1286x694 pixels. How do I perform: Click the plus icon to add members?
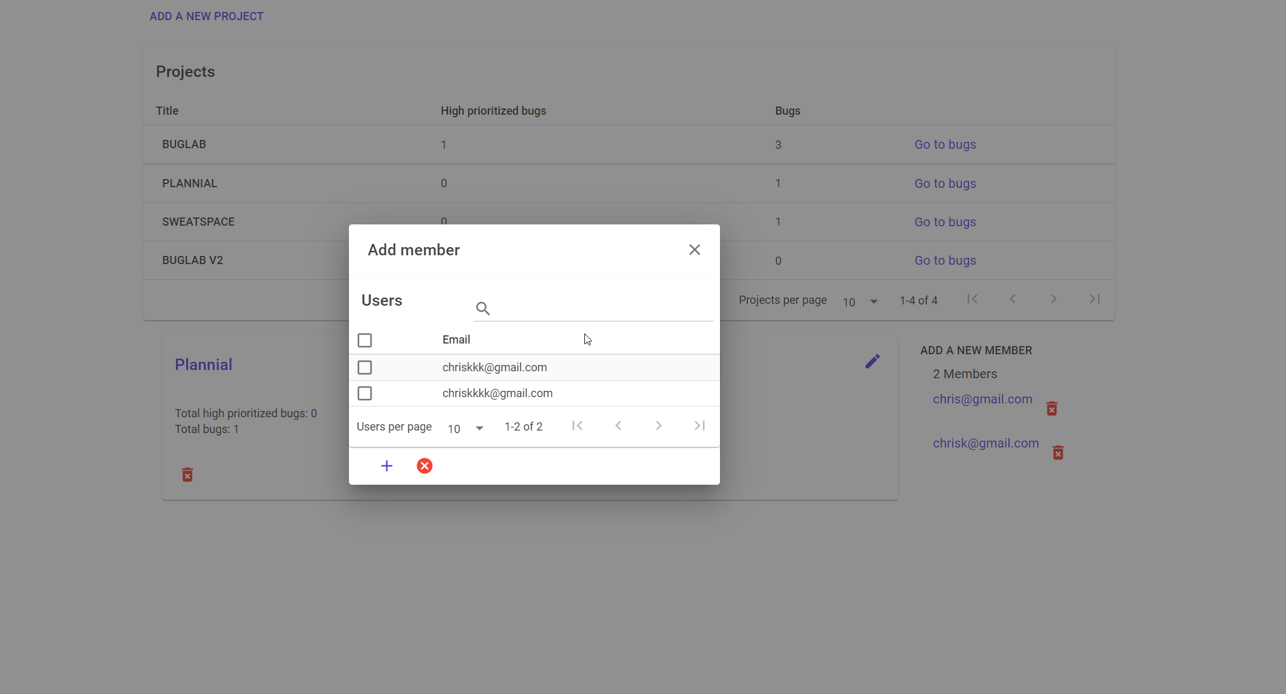387,466
